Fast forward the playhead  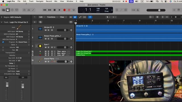click(x=50, y=10)
